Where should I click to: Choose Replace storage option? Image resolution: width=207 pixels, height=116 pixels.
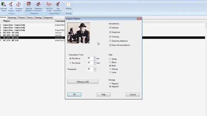pos(110,84)
